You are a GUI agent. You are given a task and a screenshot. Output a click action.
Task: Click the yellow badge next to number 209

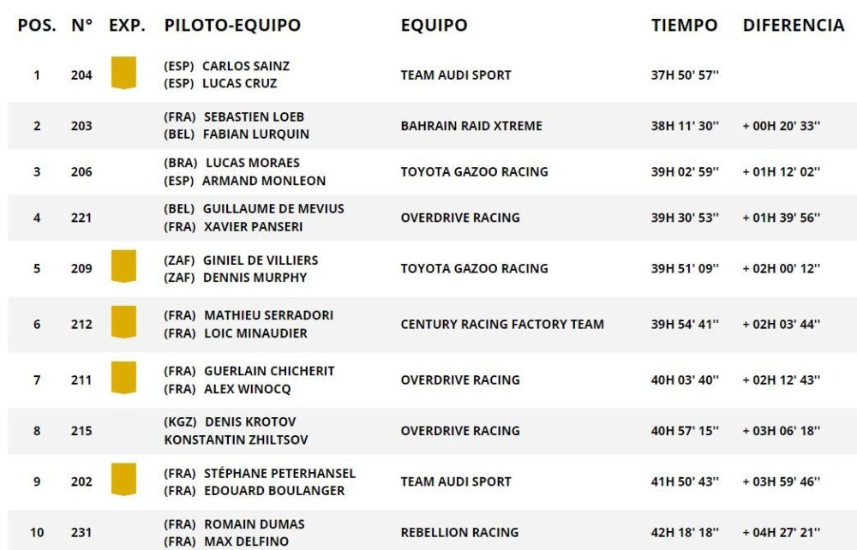pos(123,266)
